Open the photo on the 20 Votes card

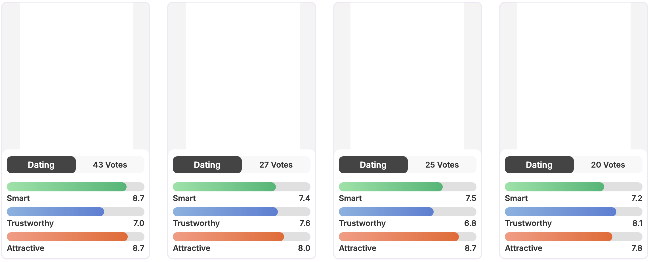point(574,76)
